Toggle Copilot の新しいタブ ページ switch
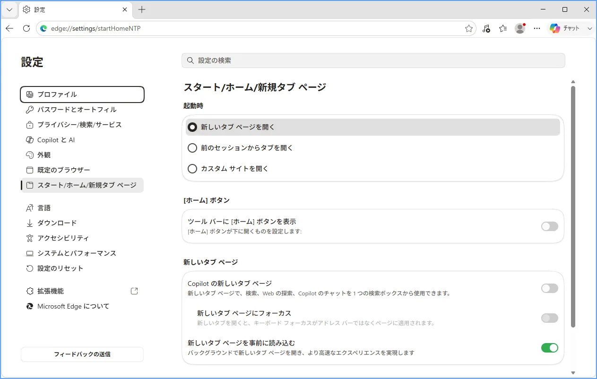This screenshot has width=597, height=379. (550, 288)
